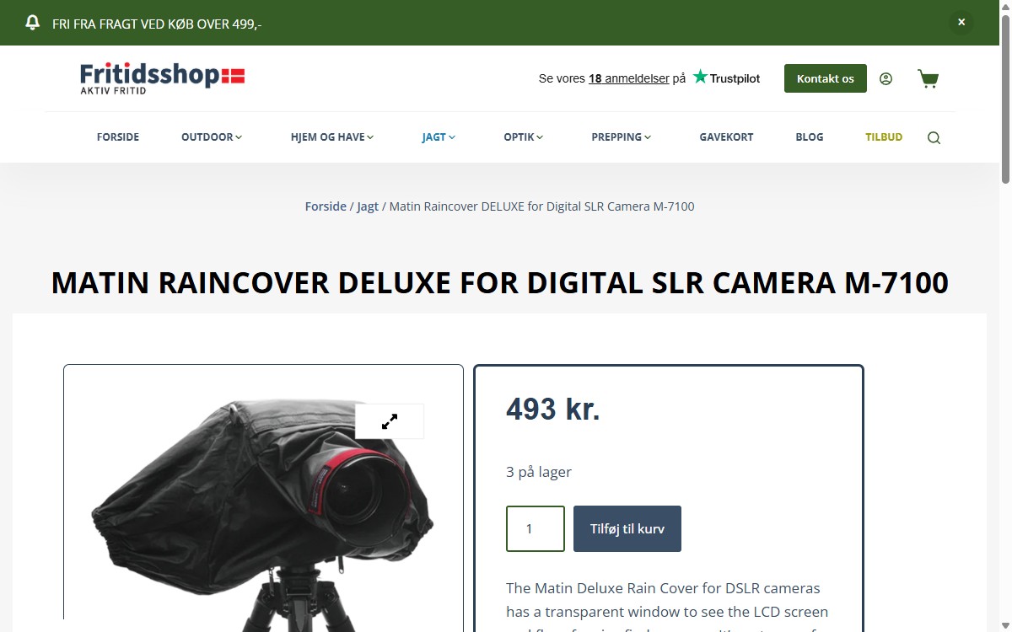Click the notification bell icon
1012x632 pixels.
(x=33, y=23)
